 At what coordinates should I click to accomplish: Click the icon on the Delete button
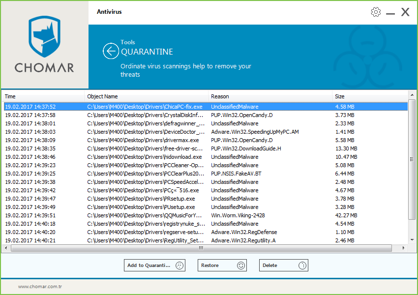pyautogui.click(x=302, y=265)
